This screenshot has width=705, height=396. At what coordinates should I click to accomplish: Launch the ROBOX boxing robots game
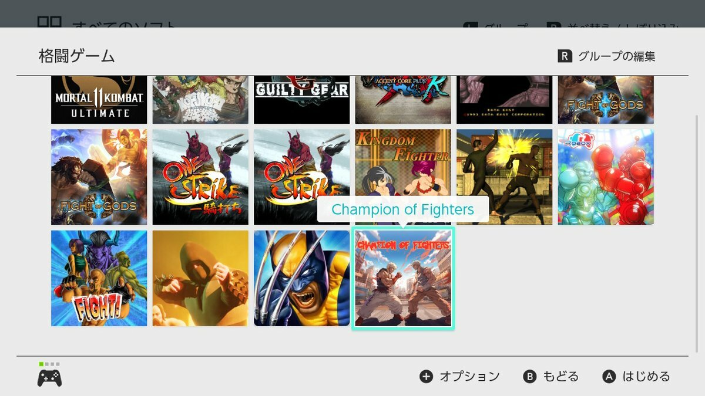click(x=606, y=177)
